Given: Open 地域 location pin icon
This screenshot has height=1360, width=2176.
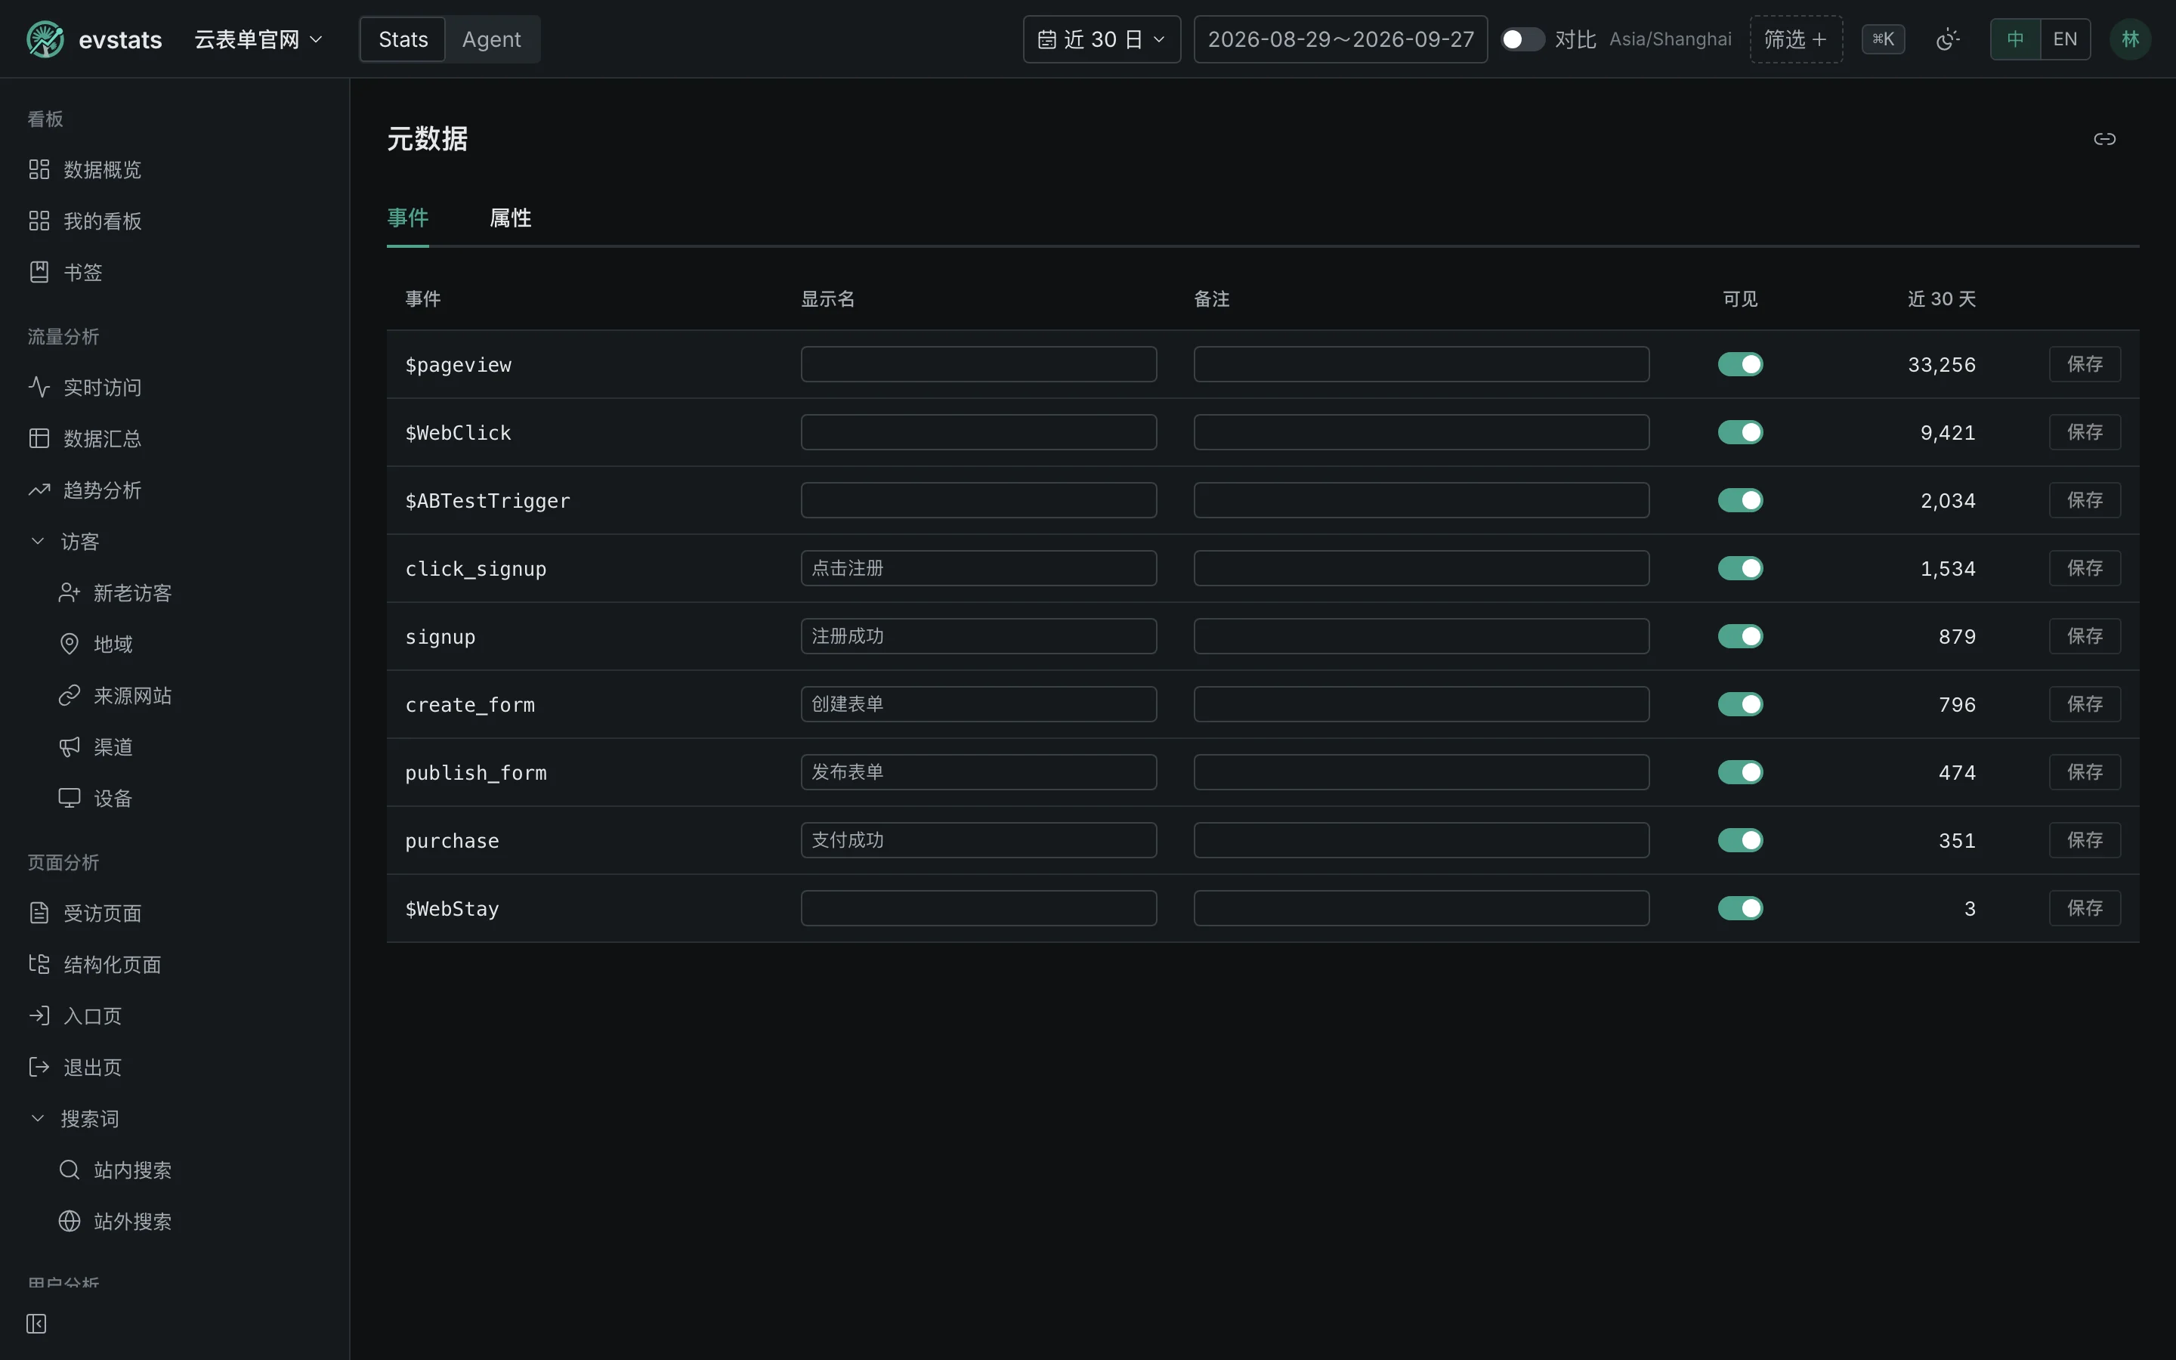Looking at the screenshot, I should (70, 644).
